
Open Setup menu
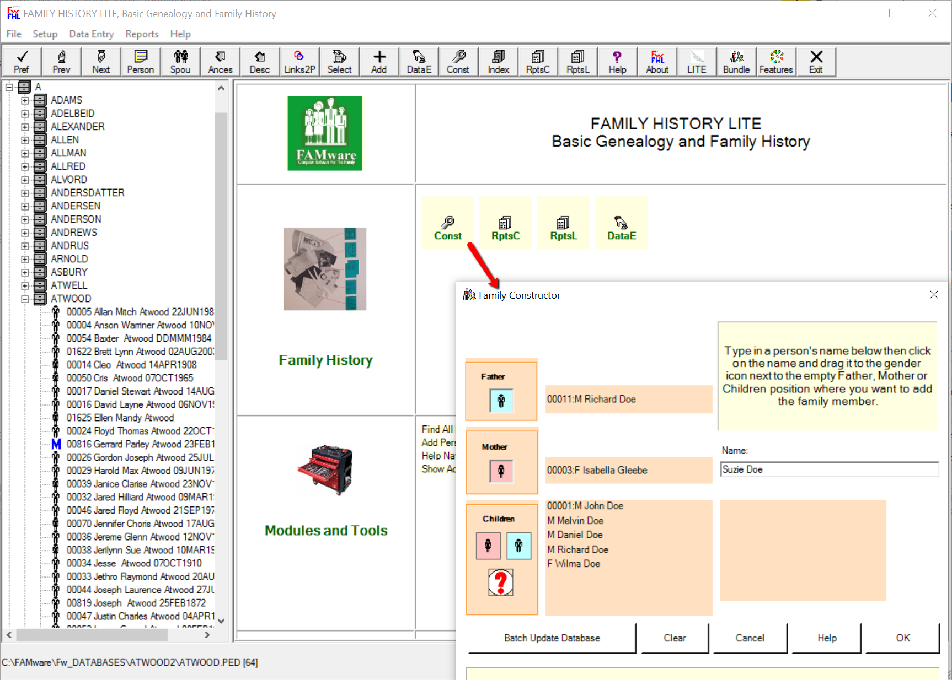point(45,34)
